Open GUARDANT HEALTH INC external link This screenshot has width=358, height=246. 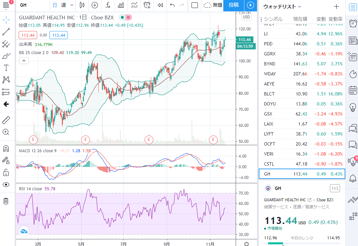310,200
